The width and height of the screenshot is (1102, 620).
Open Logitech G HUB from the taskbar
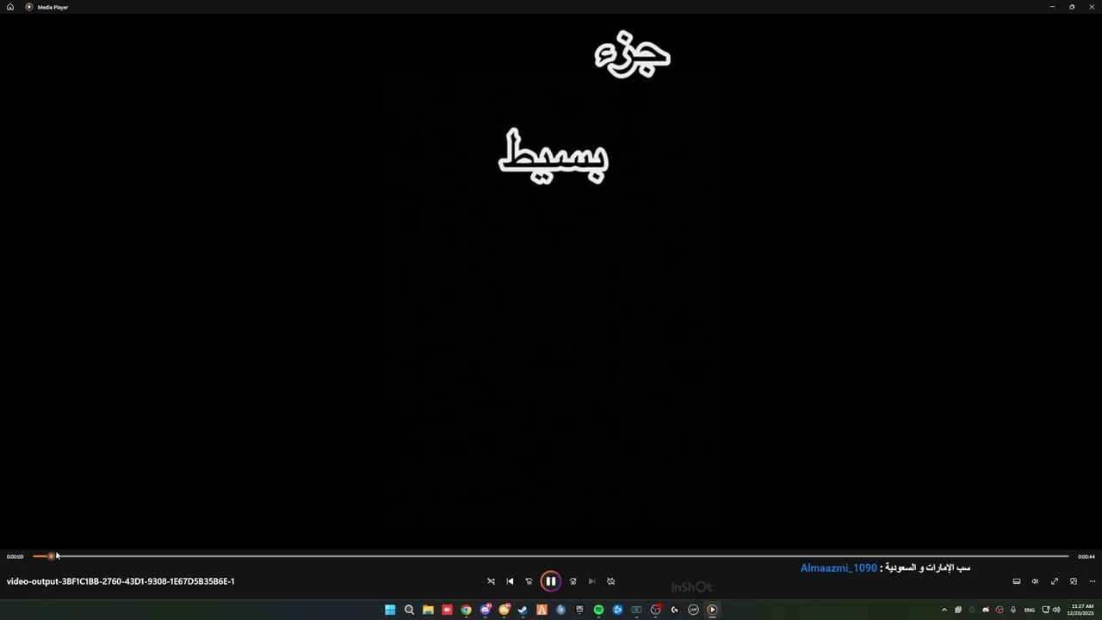point(674,610)
